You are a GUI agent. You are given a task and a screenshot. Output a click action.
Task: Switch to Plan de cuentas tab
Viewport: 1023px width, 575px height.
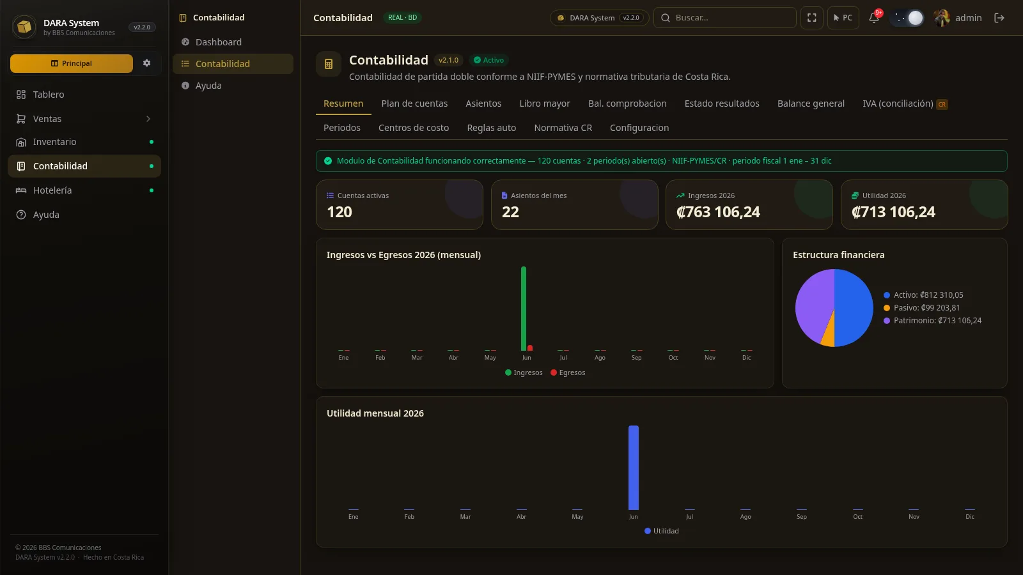tap(414, 103)
